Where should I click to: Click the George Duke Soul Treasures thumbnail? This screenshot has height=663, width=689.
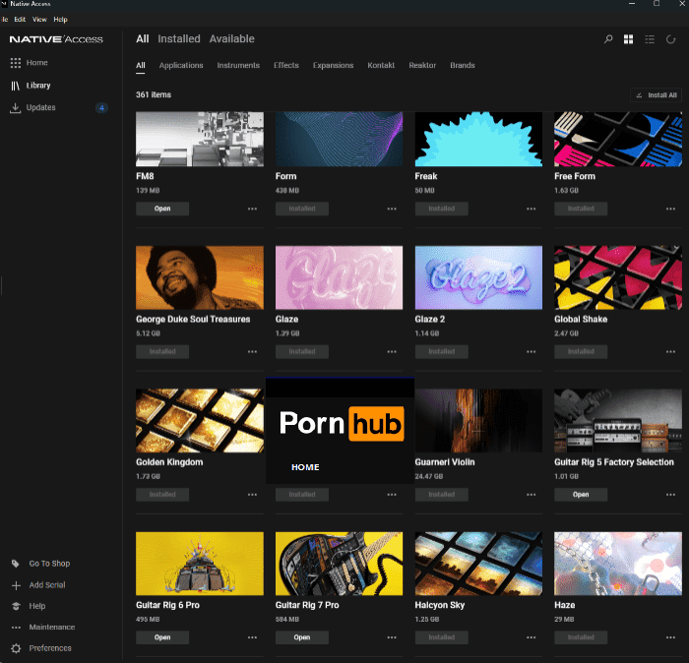pos(200,277)
